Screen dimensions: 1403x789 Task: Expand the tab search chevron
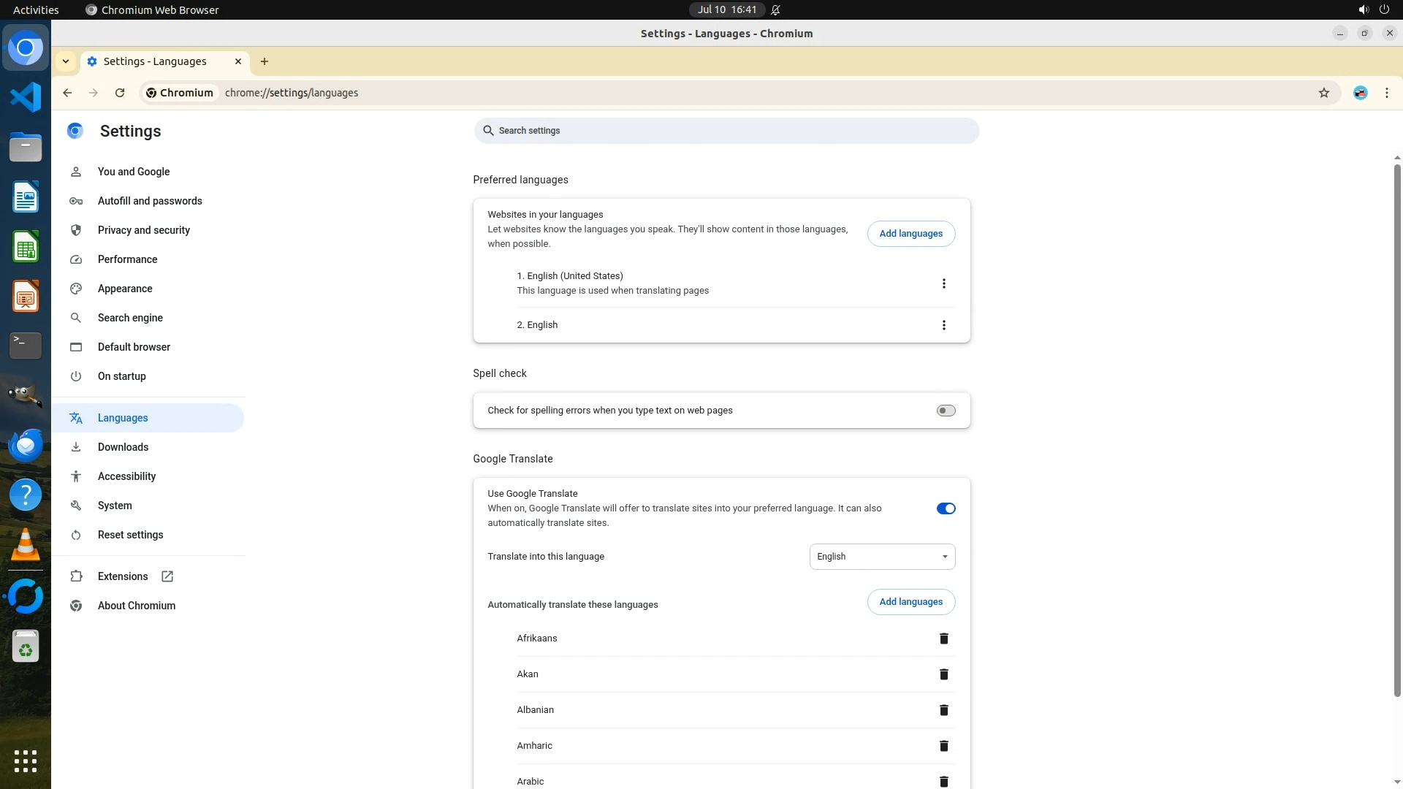tap(66, 61)
